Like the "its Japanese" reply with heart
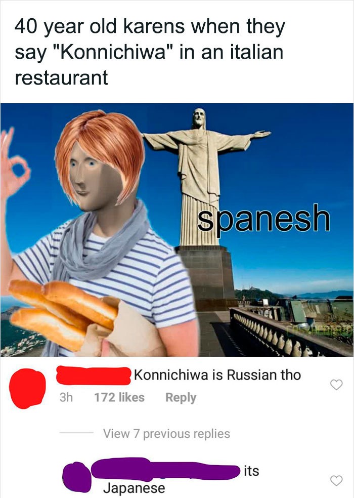 point(336,480)
